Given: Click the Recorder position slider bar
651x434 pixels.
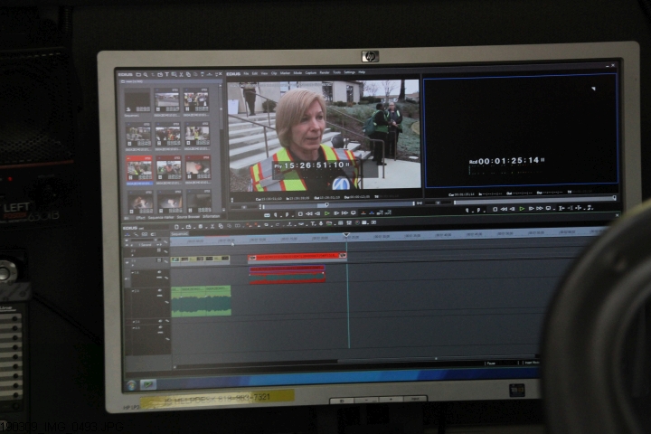Looking at the screenshot, I should pos(534,200).
